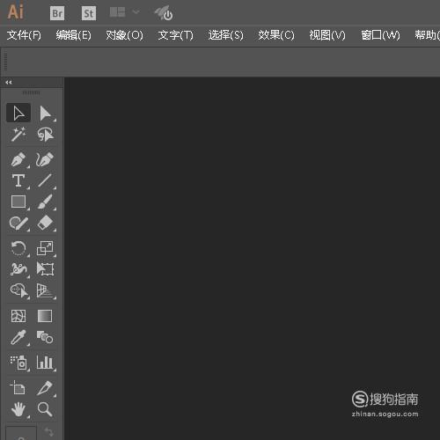Viewport: 440px width, 440px height.
Task: Open the 文字(T) menu
Action: coord(175,35)
